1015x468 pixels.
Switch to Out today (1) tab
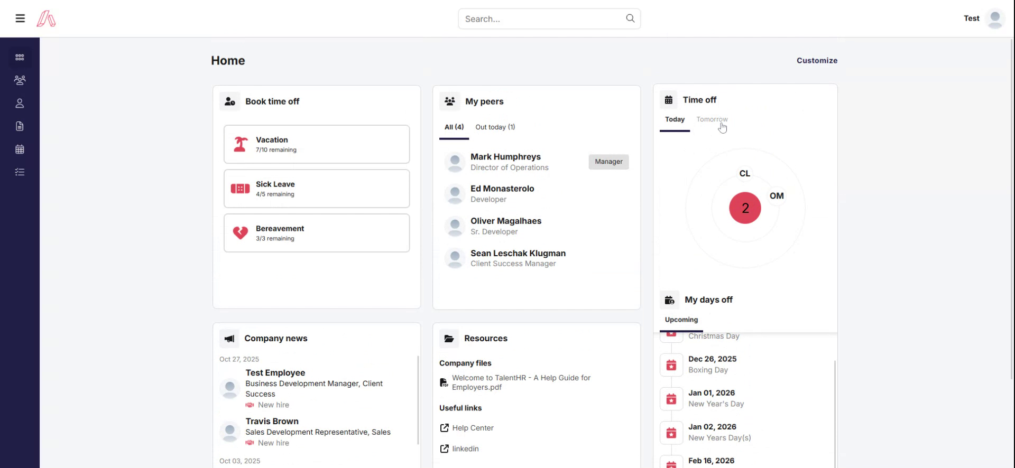(x=495, y=127)
